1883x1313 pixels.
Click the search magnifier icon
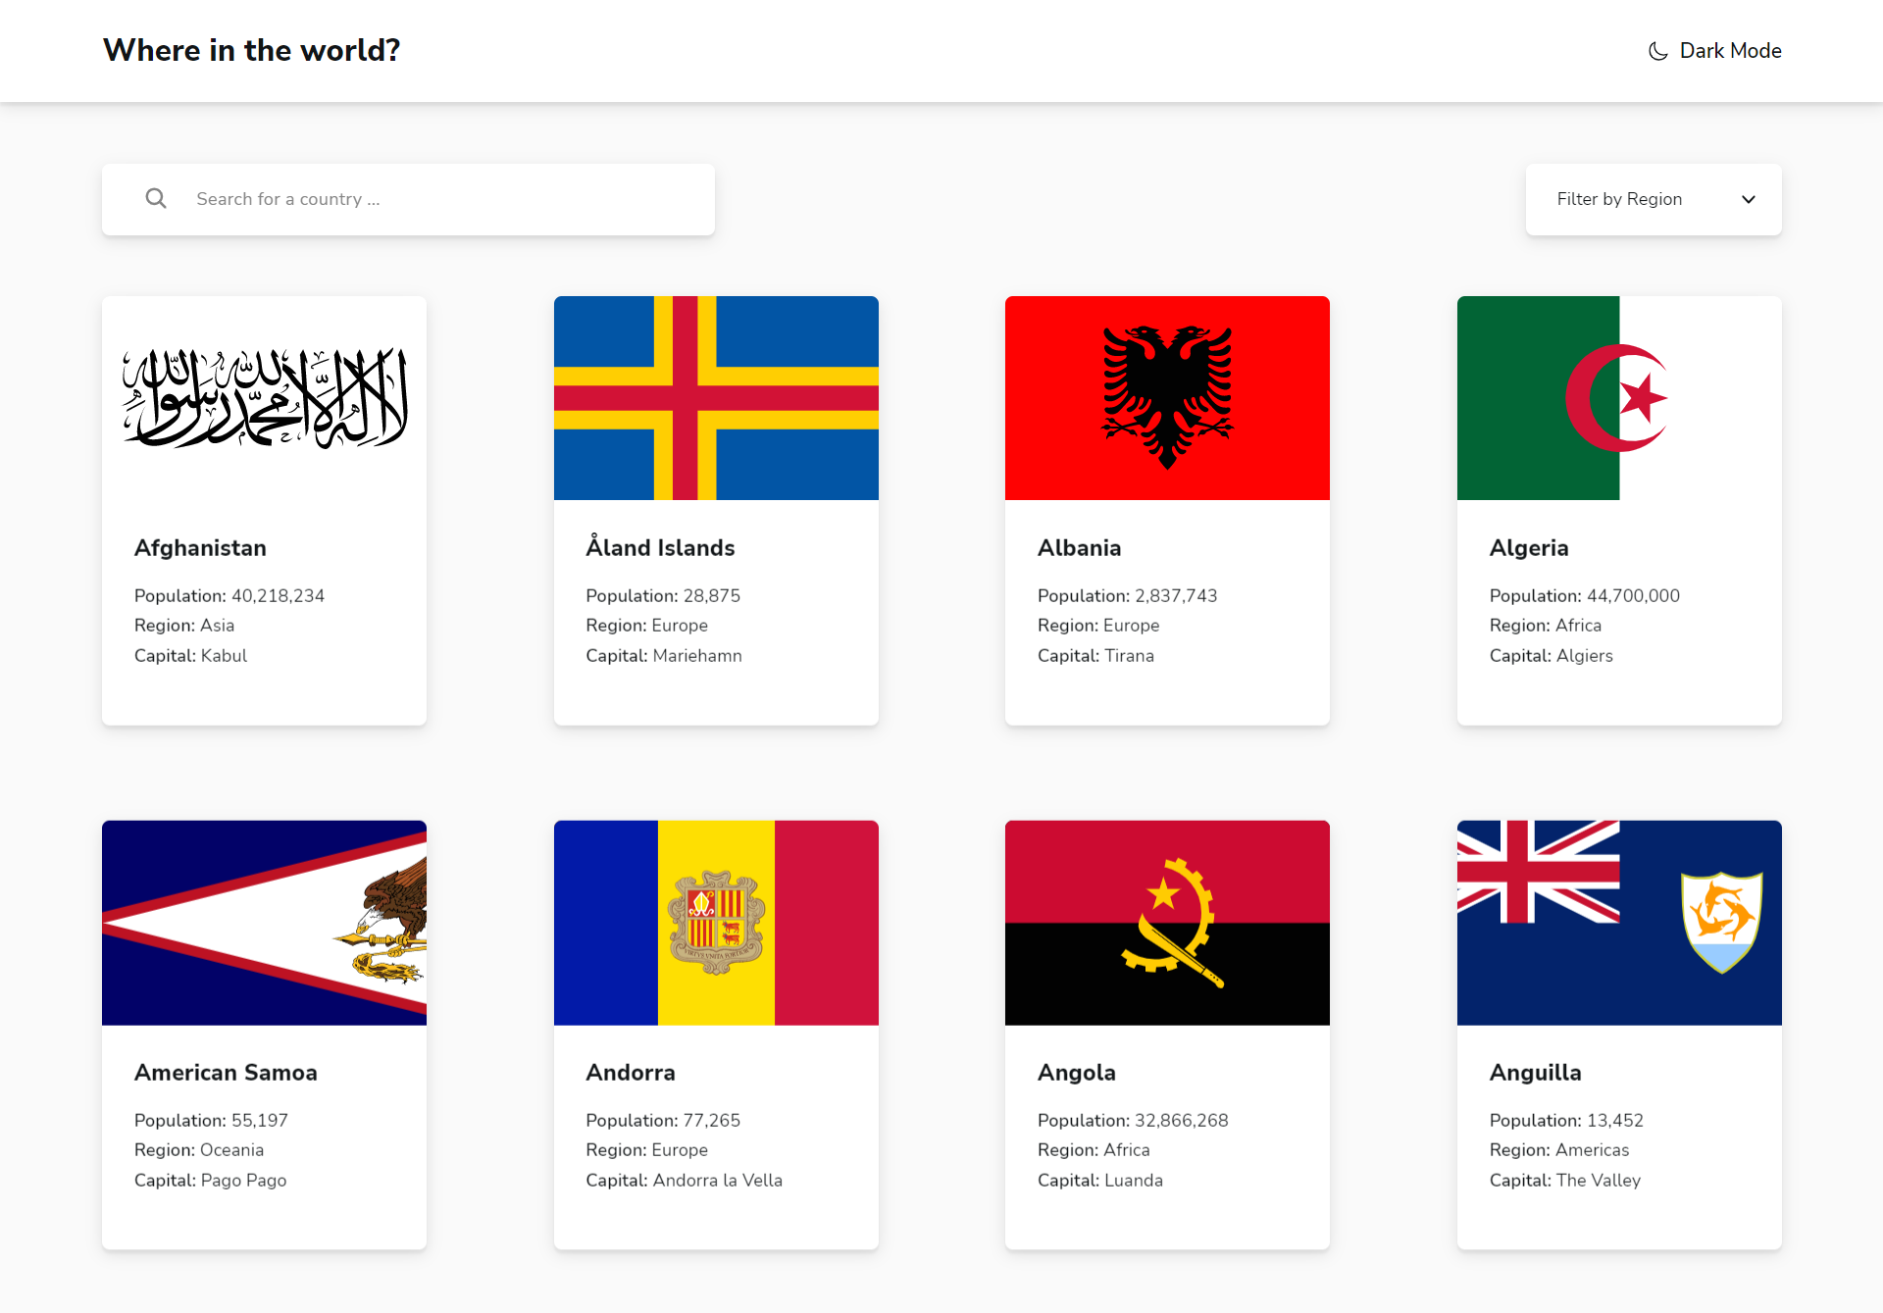click(156, 198)
